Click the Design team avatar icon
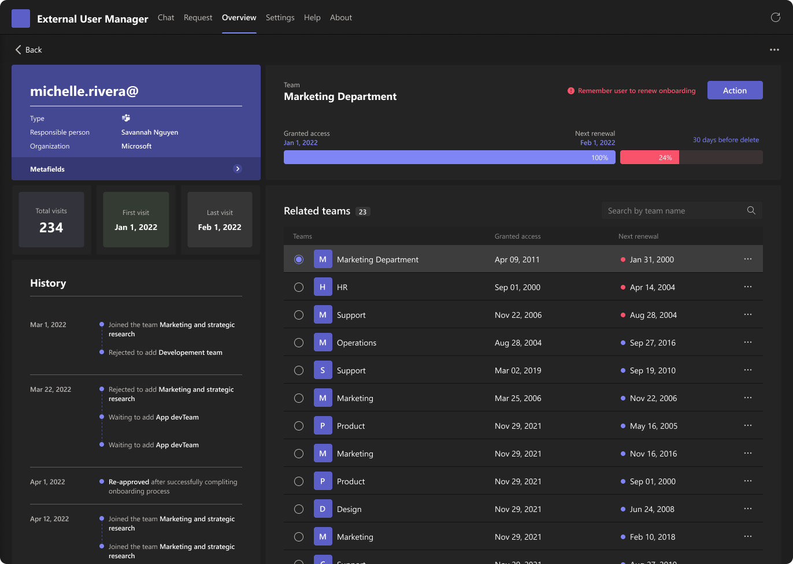Screen dimensions: 793x564 (323, 509)
